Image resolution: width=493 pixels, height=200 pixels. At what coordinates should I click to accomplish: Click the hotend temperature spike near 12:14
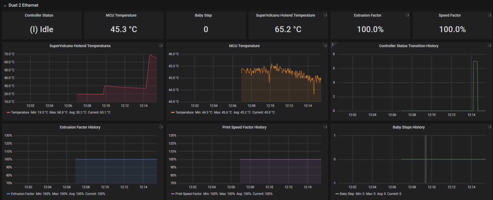(151, 56)
